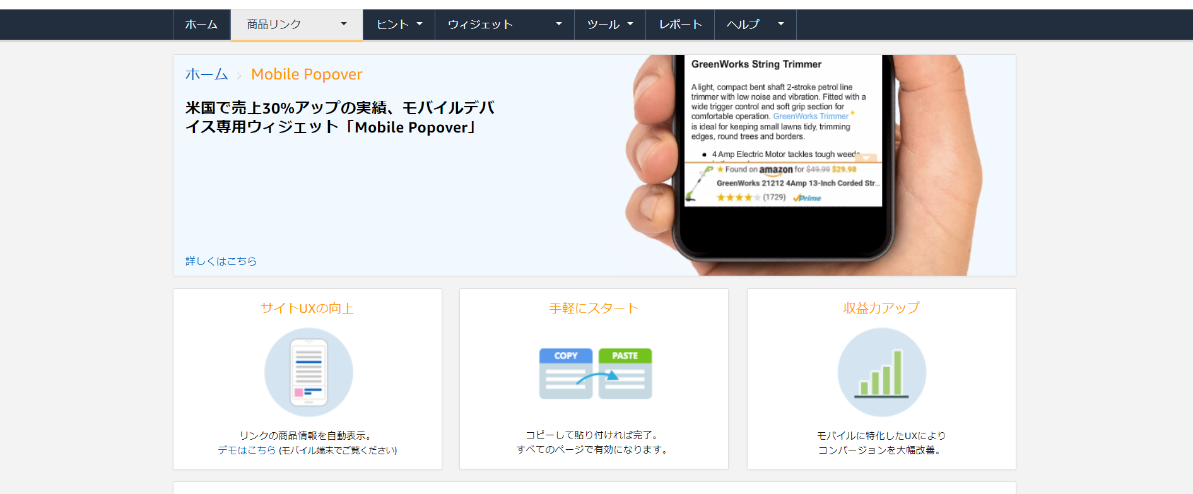Click the GreenWorks String Trimmer title
Screen dimensions: 1193x494
(x=756, y=64)
